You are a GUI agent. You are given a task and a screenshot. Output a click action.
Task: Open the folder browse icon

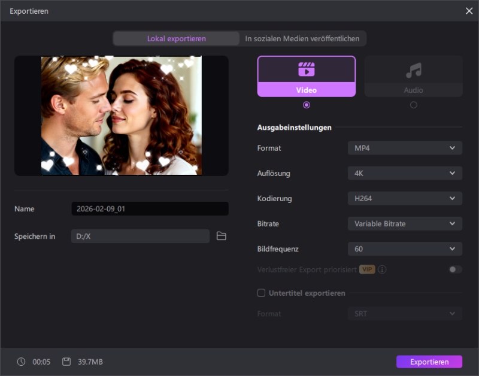click(x=222, y=236)
